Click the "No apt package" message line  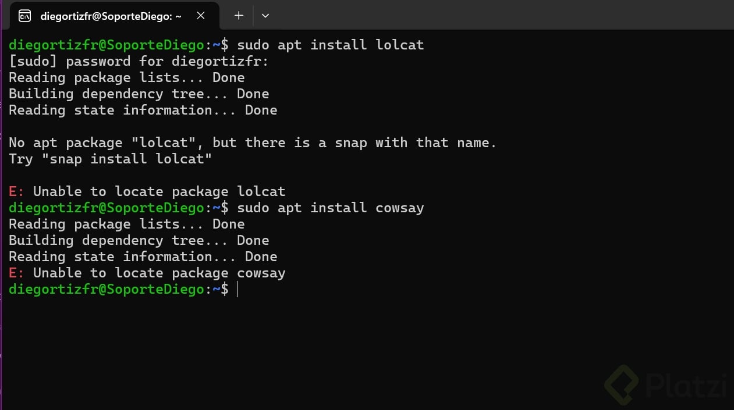click(x=253, y=142)
